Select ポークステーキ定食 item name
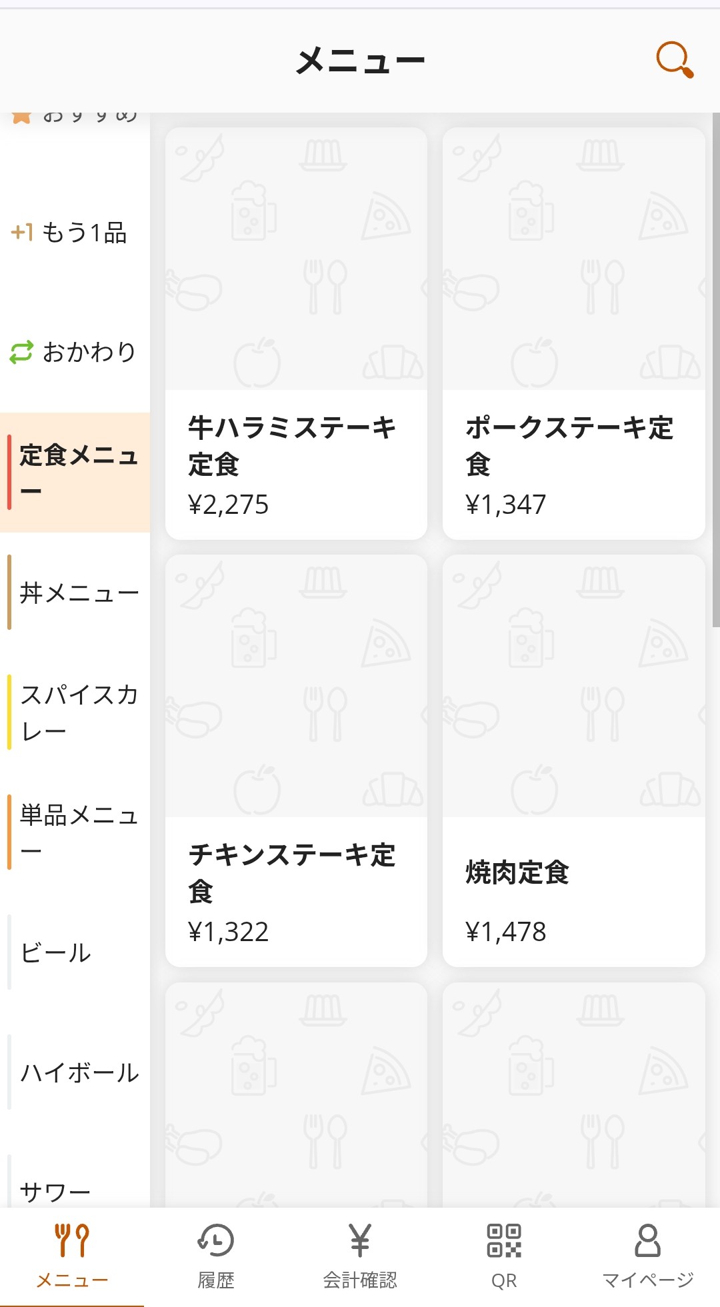Screen dimensions: 720x1307 569,445
